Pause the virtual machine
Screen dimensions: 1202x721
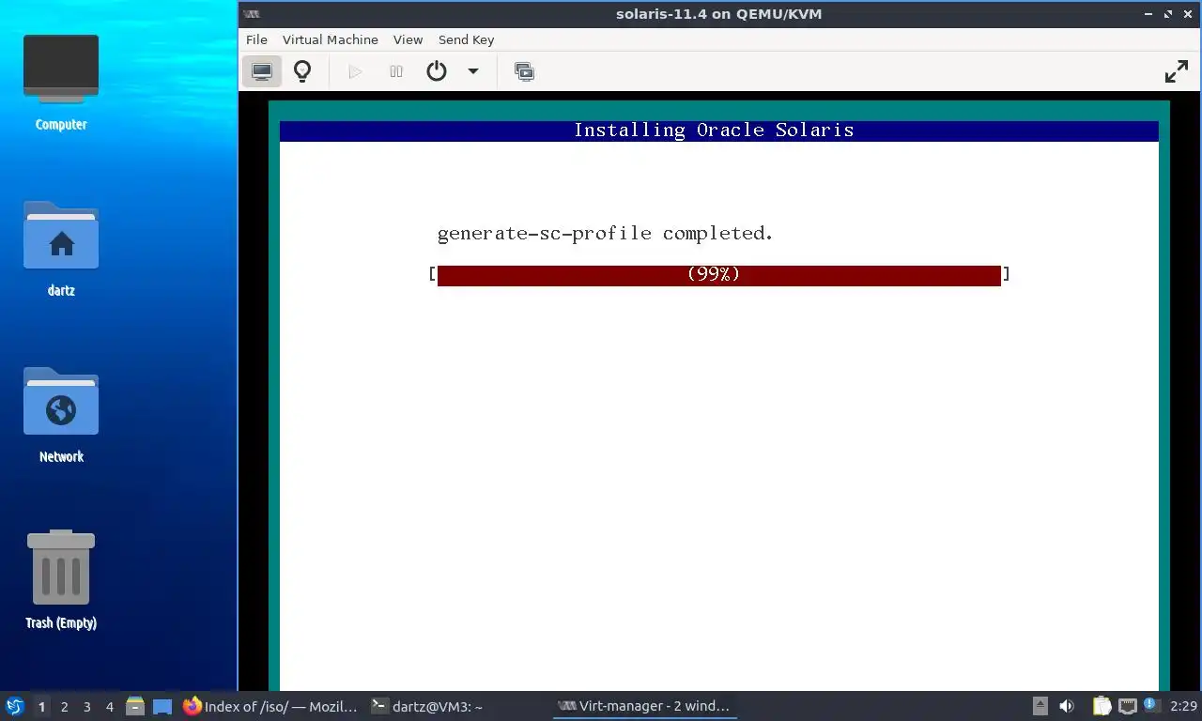[x=396, y=71]
